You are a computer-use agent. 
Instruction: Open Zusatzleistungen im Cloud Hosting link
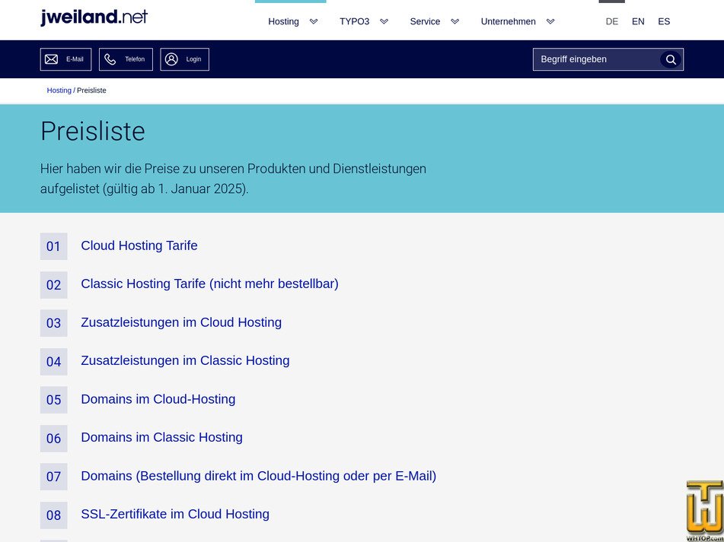181,322
